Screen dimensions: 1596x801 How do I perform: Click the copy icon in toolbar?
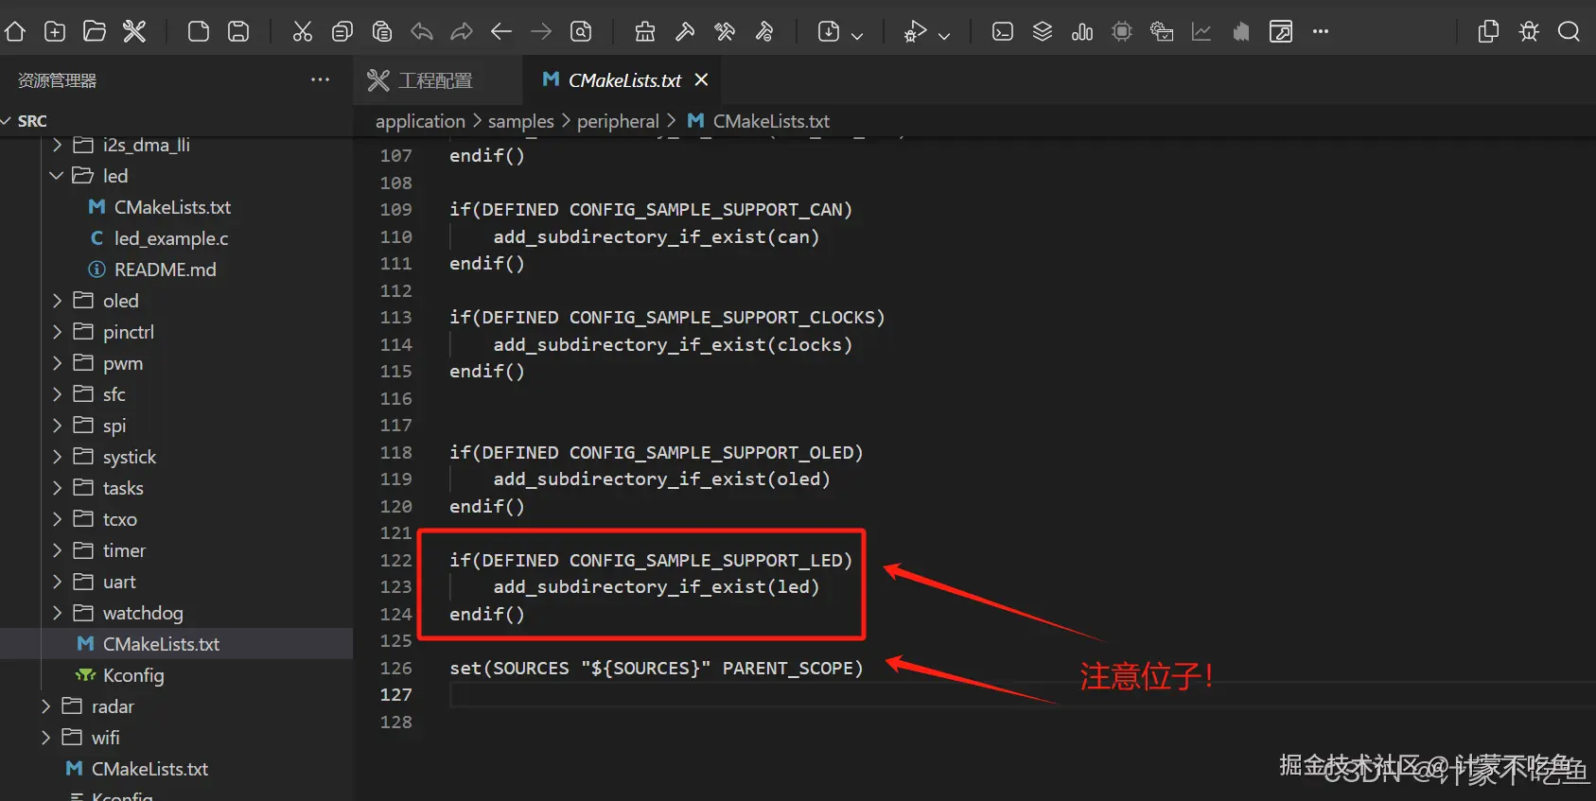tap(342, 31)
